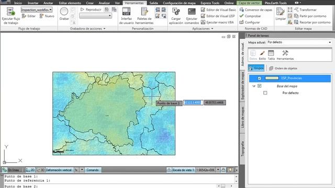Screen dimensions: 335x188
Task: Open Salida ribbon tab
Action: coord(153,3)
